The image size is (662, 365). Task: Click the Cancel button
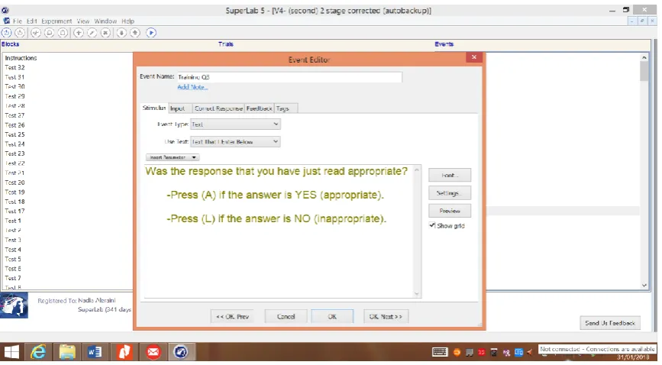pos(286,316)
